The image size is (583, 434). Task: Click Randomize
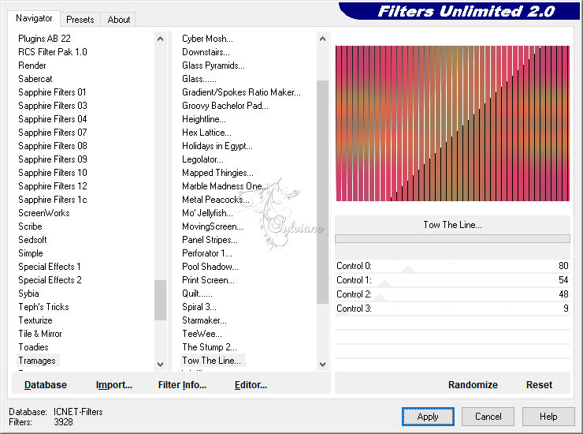(473, 385)
